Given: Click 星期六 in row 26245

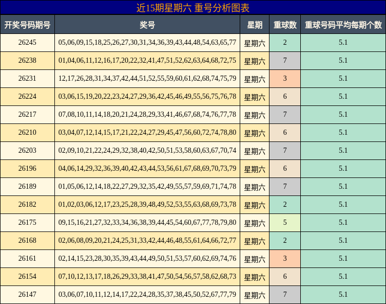Looking at the screenshot, I should (x=255, y=43).
